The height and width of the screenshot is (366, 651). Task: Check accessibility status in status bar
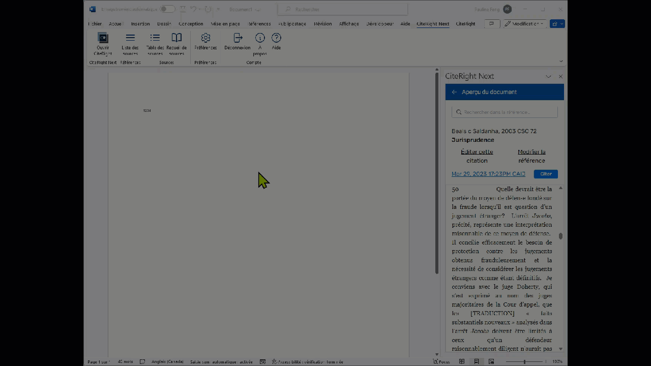[307, 361]
